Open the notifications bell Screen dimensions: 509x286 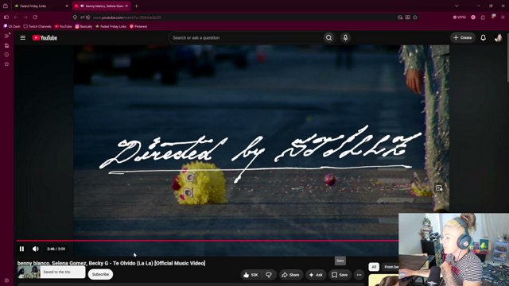[x=483, y=38]
